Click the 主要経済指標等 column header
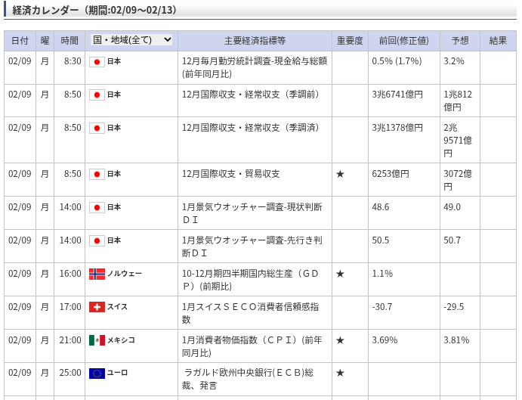The image size is (522, 400). pos(255,41)
